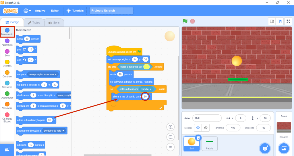Open the choose a sprite button

pyautogui.click(x=265, y=149)
